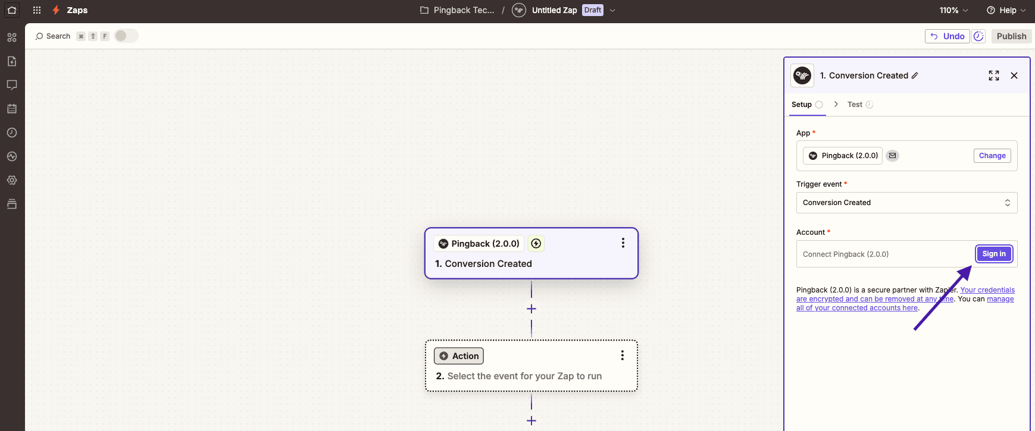Screen dimensions: 1035x431
Task: Change the selected app
Action: pos(992,156)
